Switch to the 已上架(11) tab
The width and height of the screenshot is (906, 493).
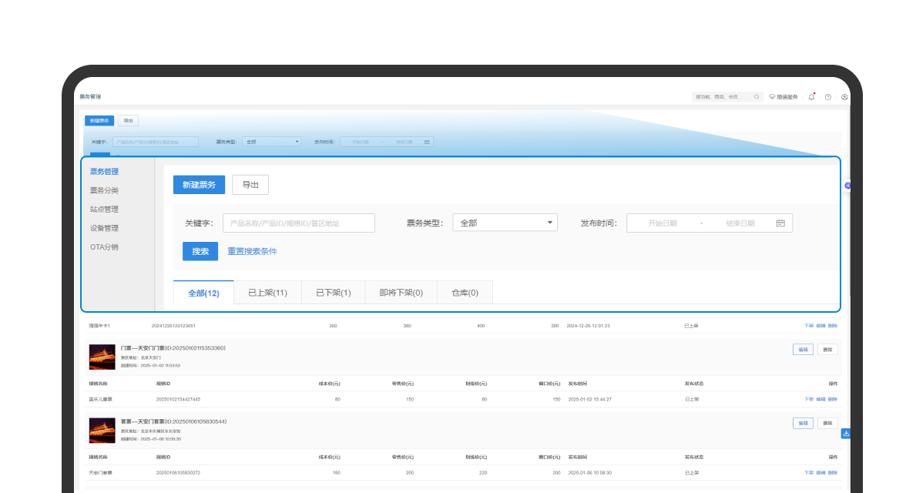(x=267, y=293)
